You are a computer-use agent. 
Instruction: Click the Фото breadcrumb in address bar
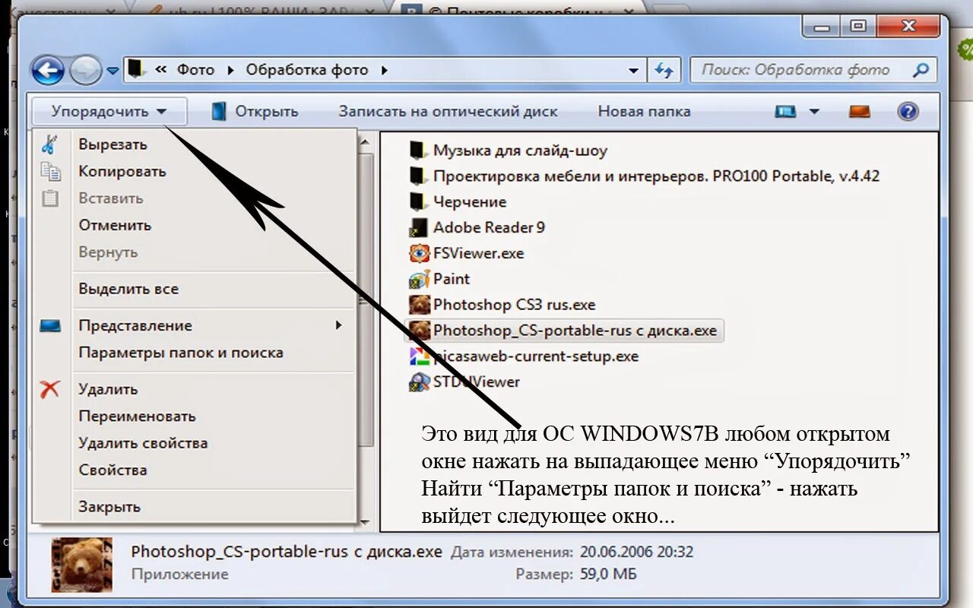[x=195, y=70]
